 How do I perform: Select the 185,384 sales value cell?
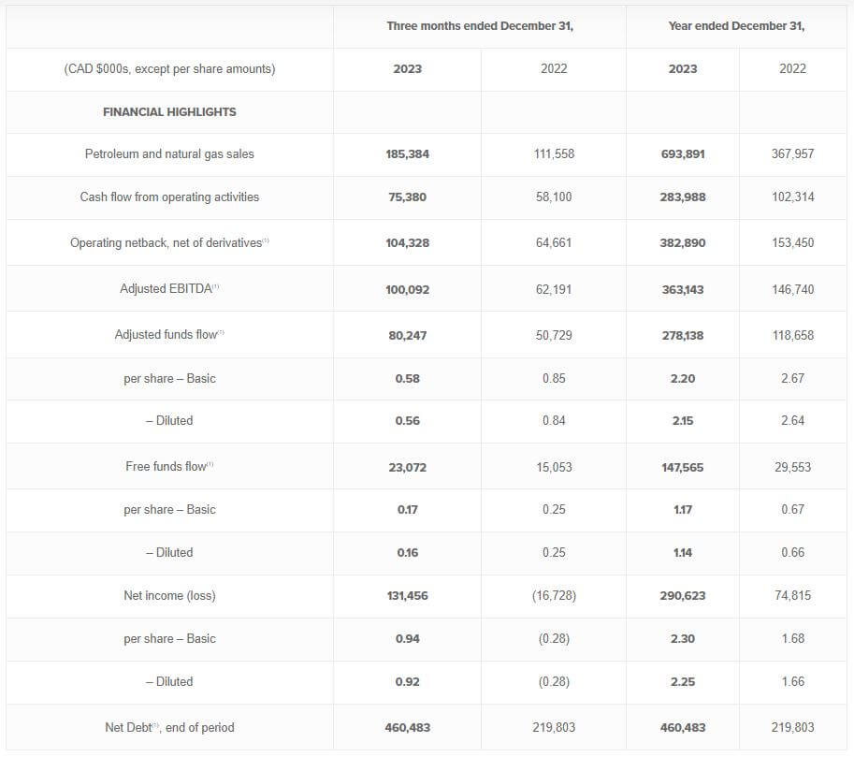coord(407,153)
